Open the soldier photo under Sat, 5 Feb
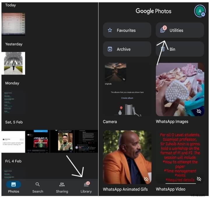 (x=62, y=141)
